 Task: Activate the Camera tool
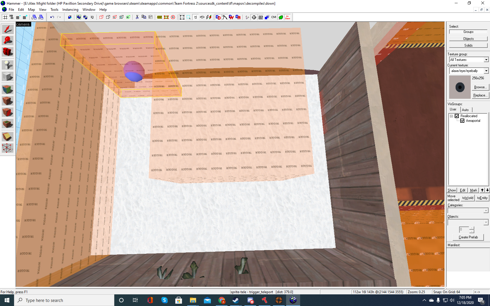8,52
